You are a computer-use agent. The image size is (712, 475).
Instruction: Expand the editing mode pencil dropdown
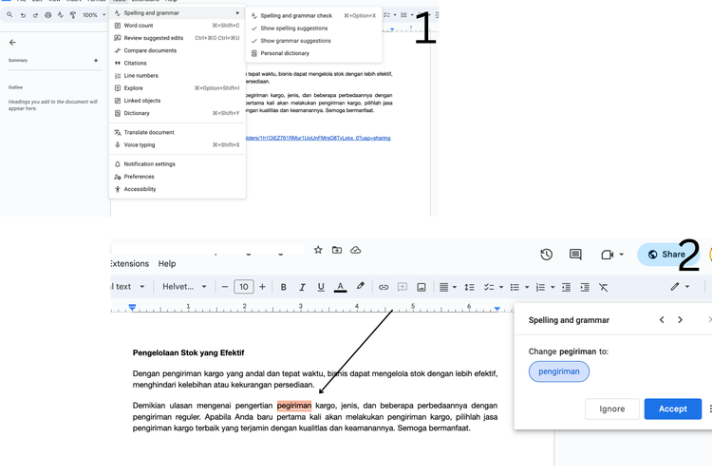(680, 287)
